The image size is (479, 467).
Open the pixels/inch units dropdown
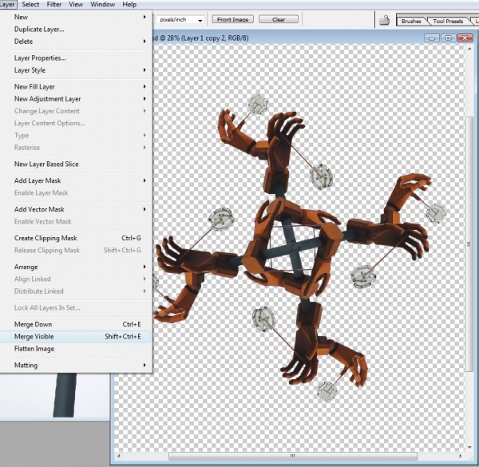point(180,20)
